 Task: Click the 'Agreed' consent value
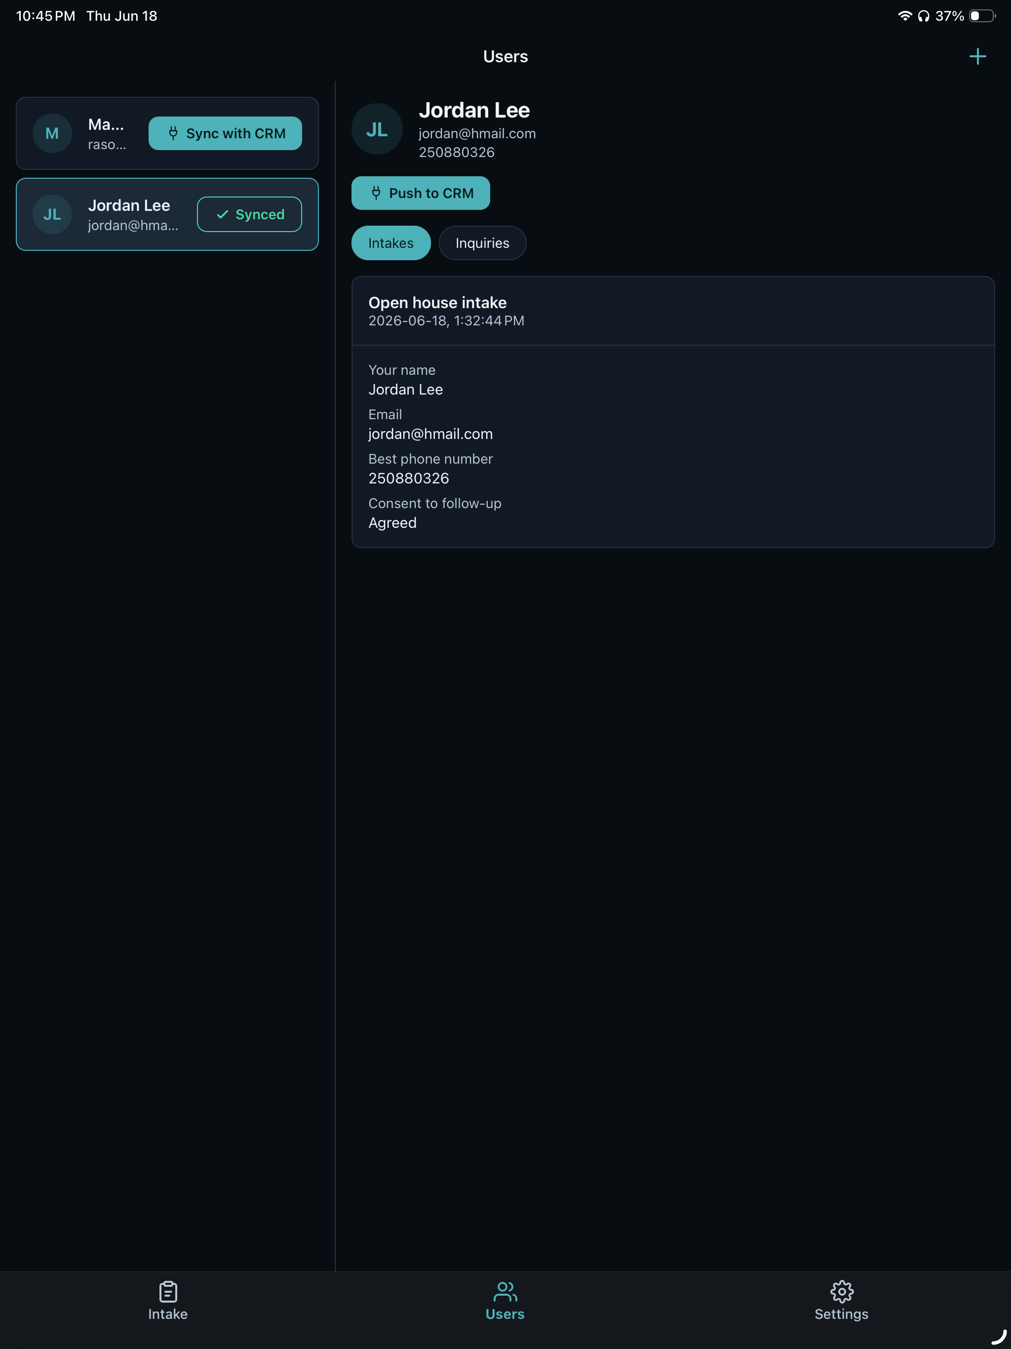coord(392,522)
